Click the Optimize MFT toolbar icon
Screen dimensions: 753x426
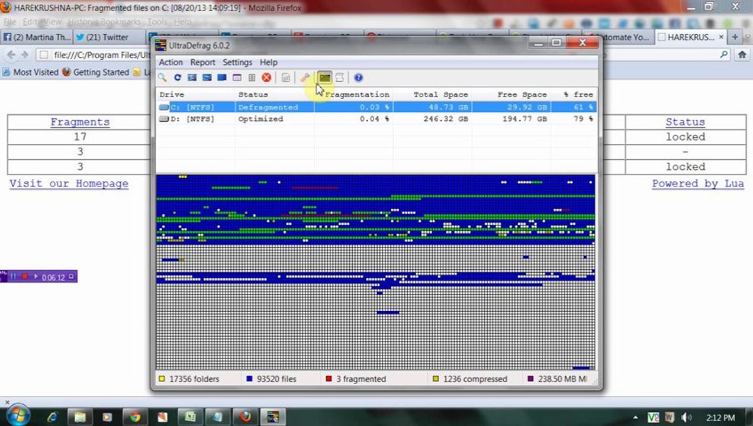click(x=237, y=78)
